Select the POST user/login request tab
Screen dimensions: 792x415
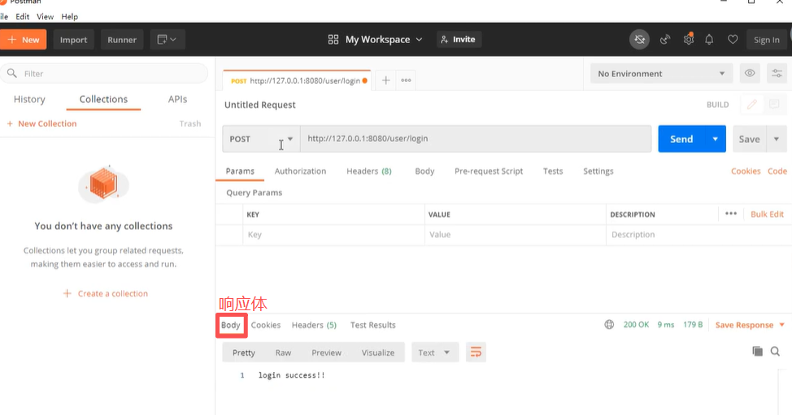[x=297, y=80]
